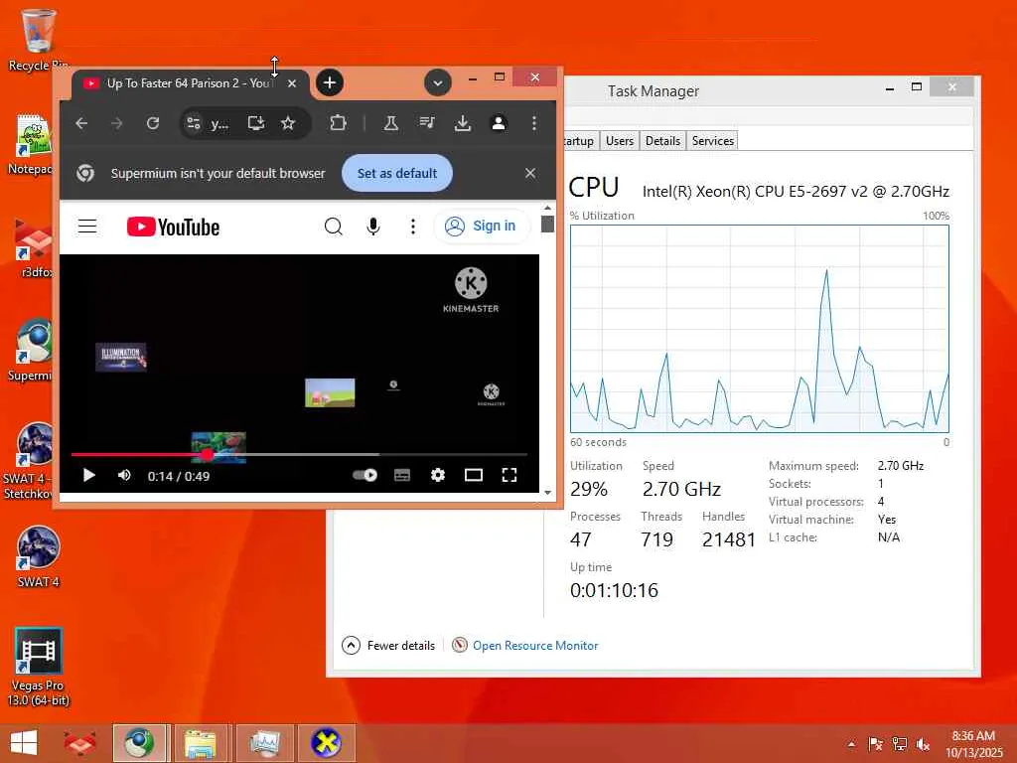The image size is (1017, 763).
Task: Open the taskbar clock showing 8:36 AM
Action: (973, 744)
